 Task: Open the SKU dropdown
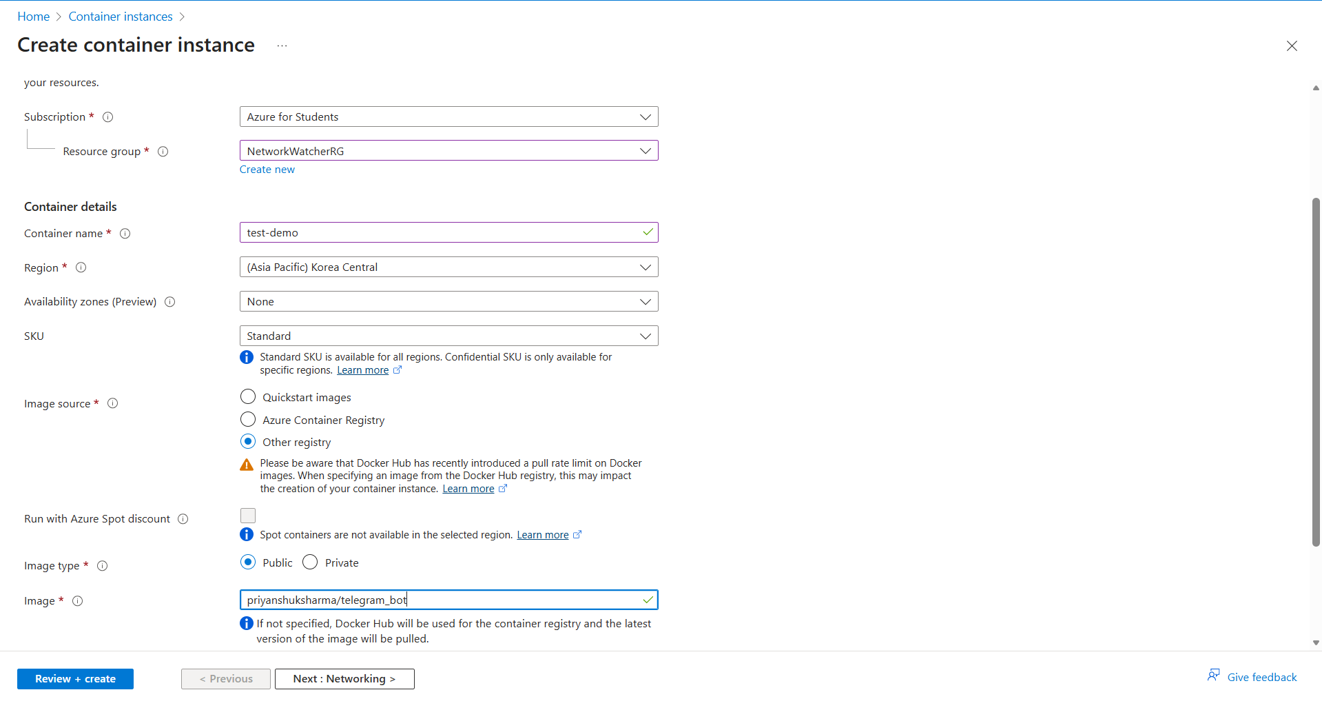pos(448,336)
